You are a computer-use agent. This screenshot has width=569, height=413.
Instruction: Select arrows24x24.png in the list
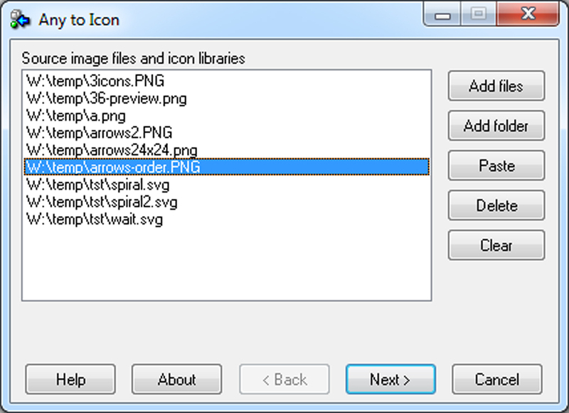tap(227, 150)
